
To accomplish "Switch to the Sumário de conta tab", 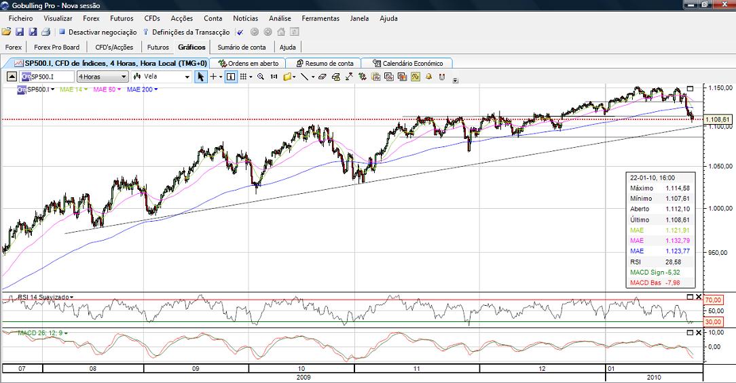I will coord(241,47).
